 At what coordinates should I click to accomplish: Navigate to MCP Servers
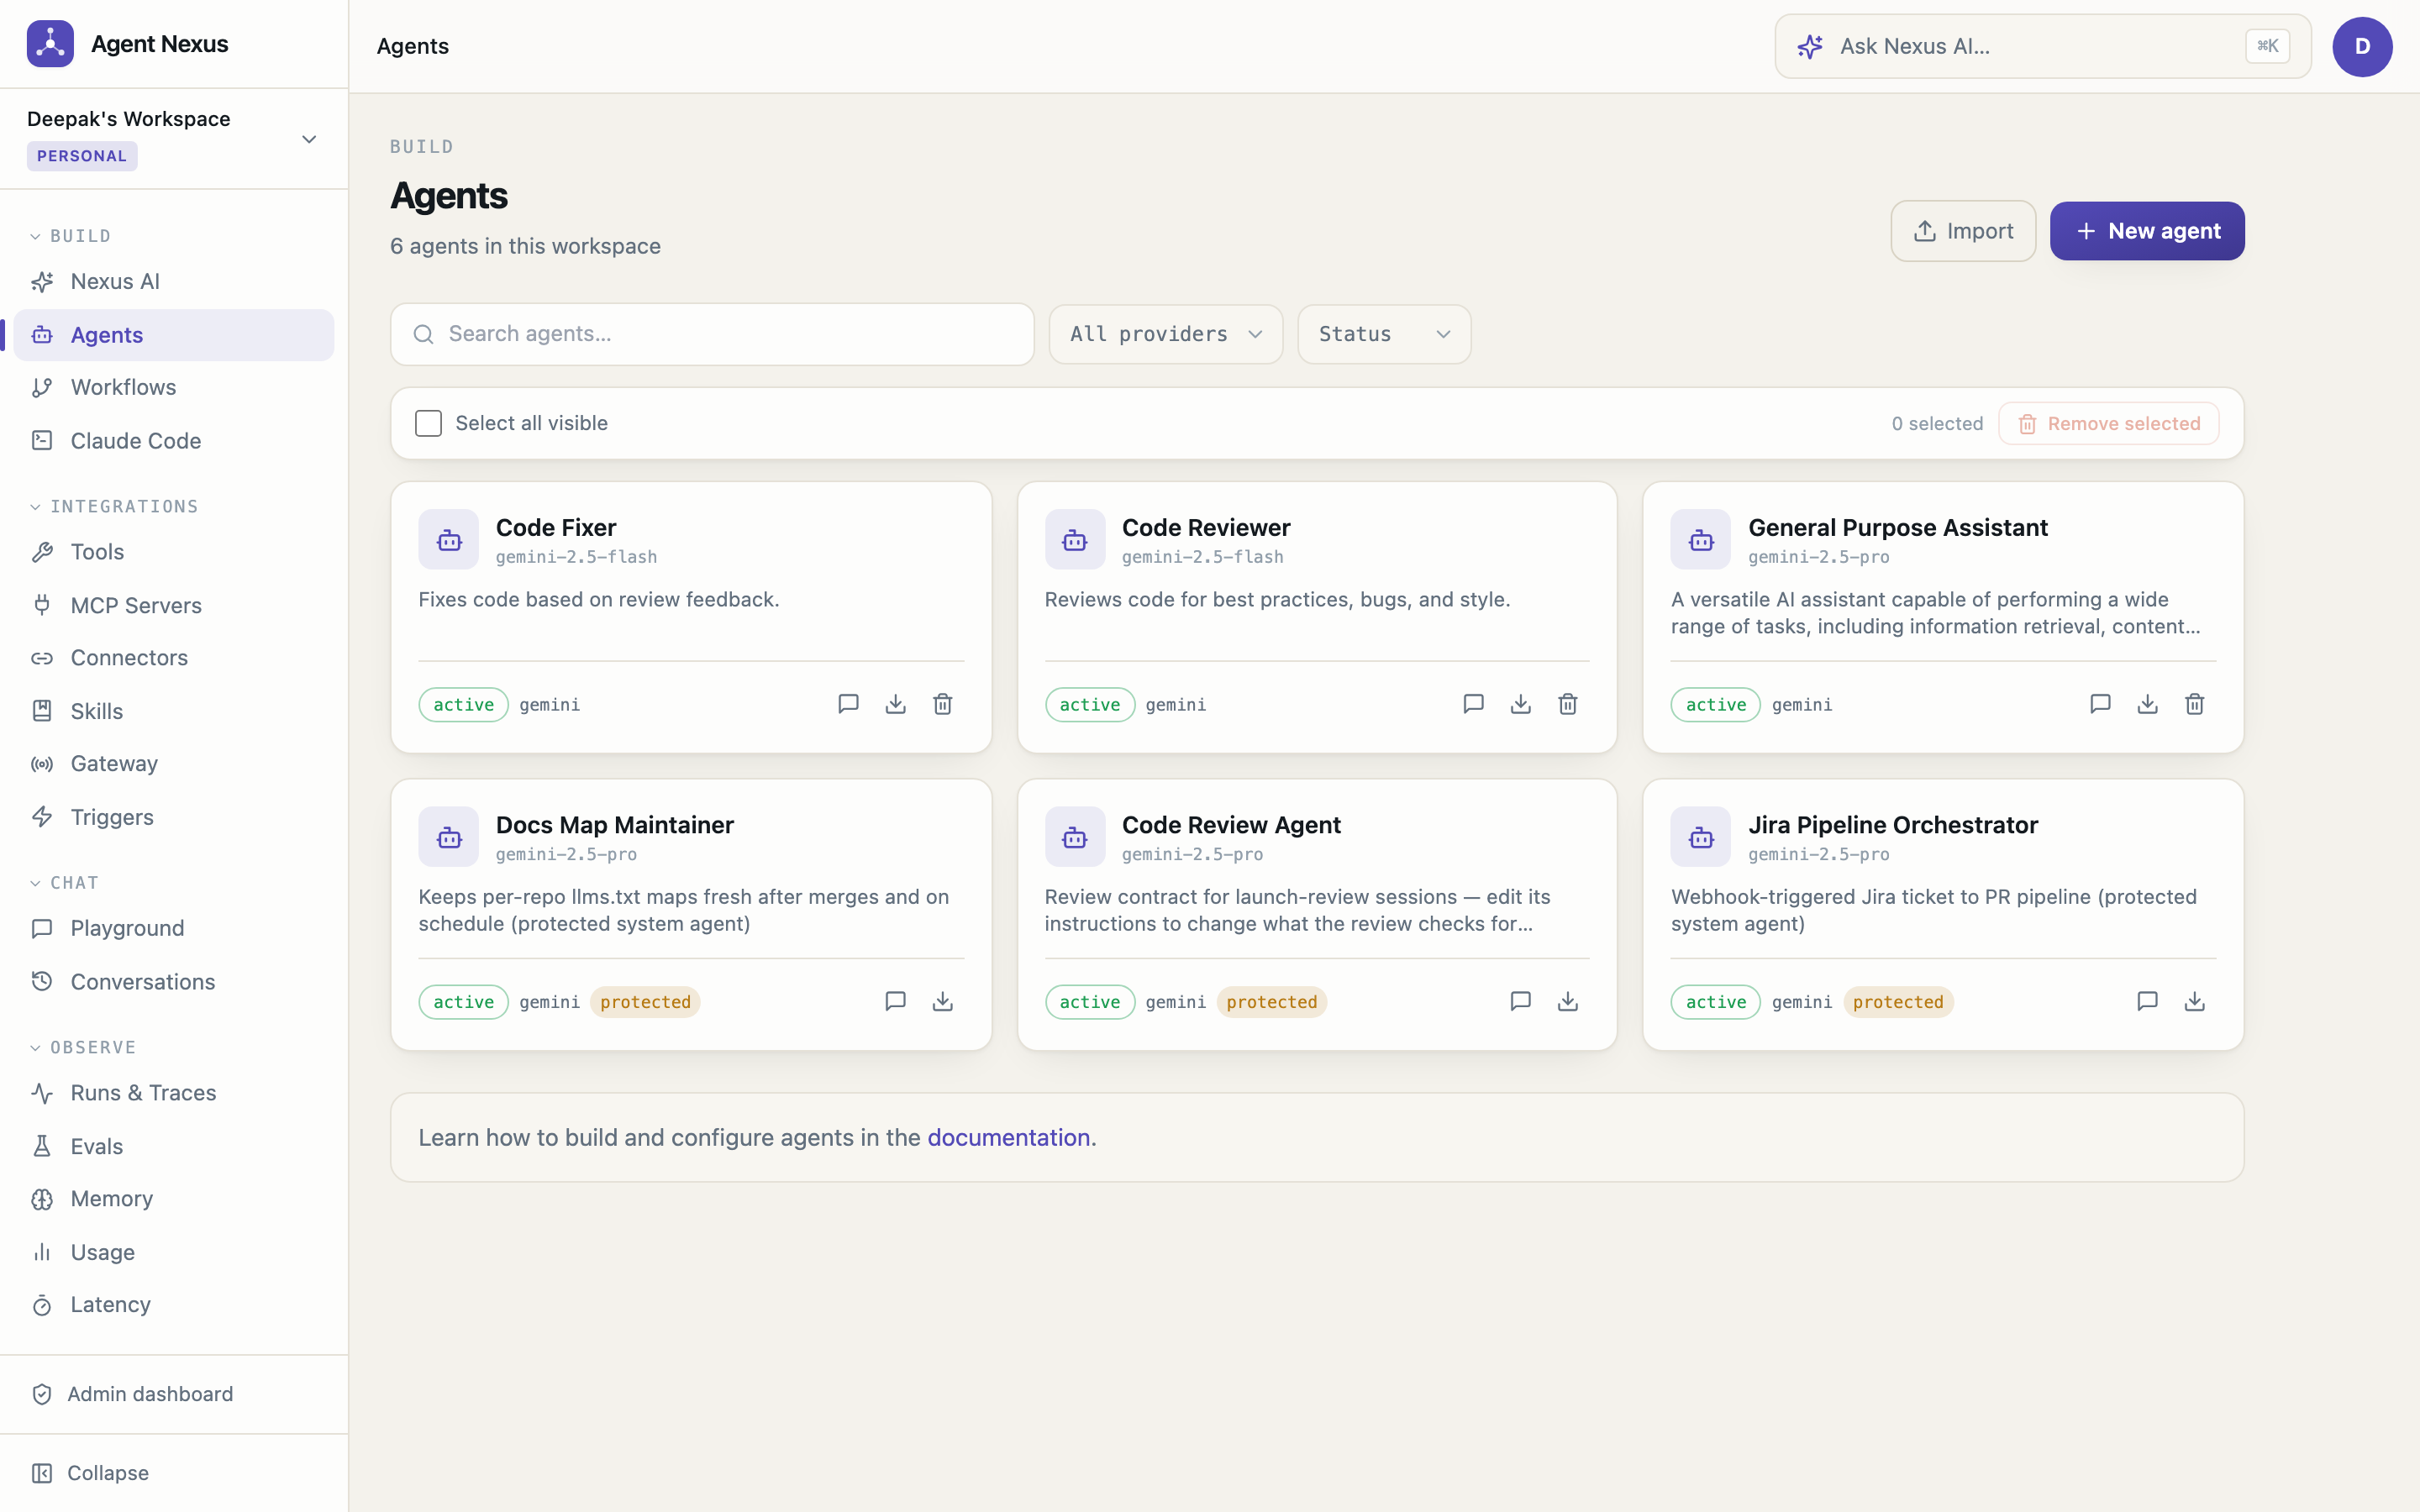click(x=174, y=605)
